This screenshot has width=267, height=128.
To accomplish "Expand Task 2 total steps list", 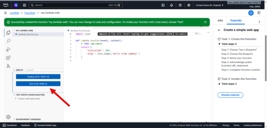I will tap(219, 84).
